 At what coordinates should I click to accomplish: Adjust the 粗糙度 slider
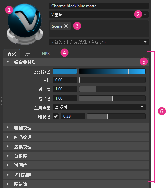[x=116, y=116]
